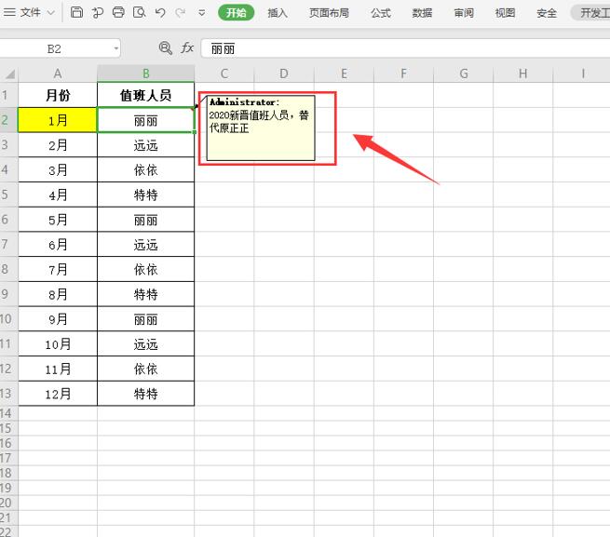The image size is (610, 537).
Task: Click the 9月 cell
Action: tap(58, 319)
